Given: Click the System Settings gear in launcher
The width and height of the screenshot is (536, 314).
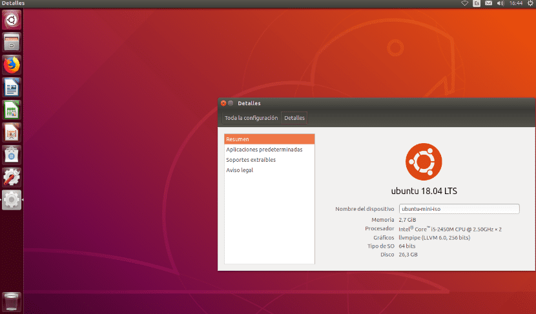Looking at the screenshot, I should (x=12, y=200).
